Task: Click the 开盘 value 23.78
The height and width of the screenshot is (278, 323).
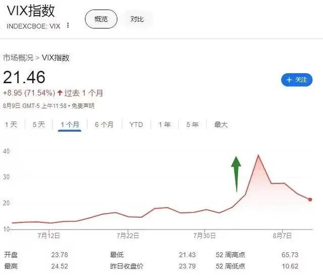Action: pyautogui.click(x=60, y=255)
